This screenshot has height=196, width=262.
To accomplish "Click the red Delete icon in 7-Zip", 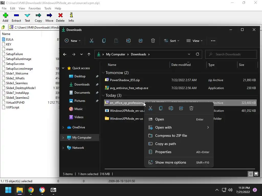I will point(60,15).
